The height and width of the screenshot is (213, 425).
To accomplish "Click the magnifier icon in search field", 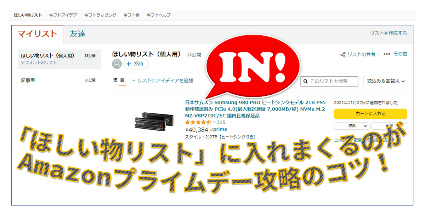I will click(306, 81).
